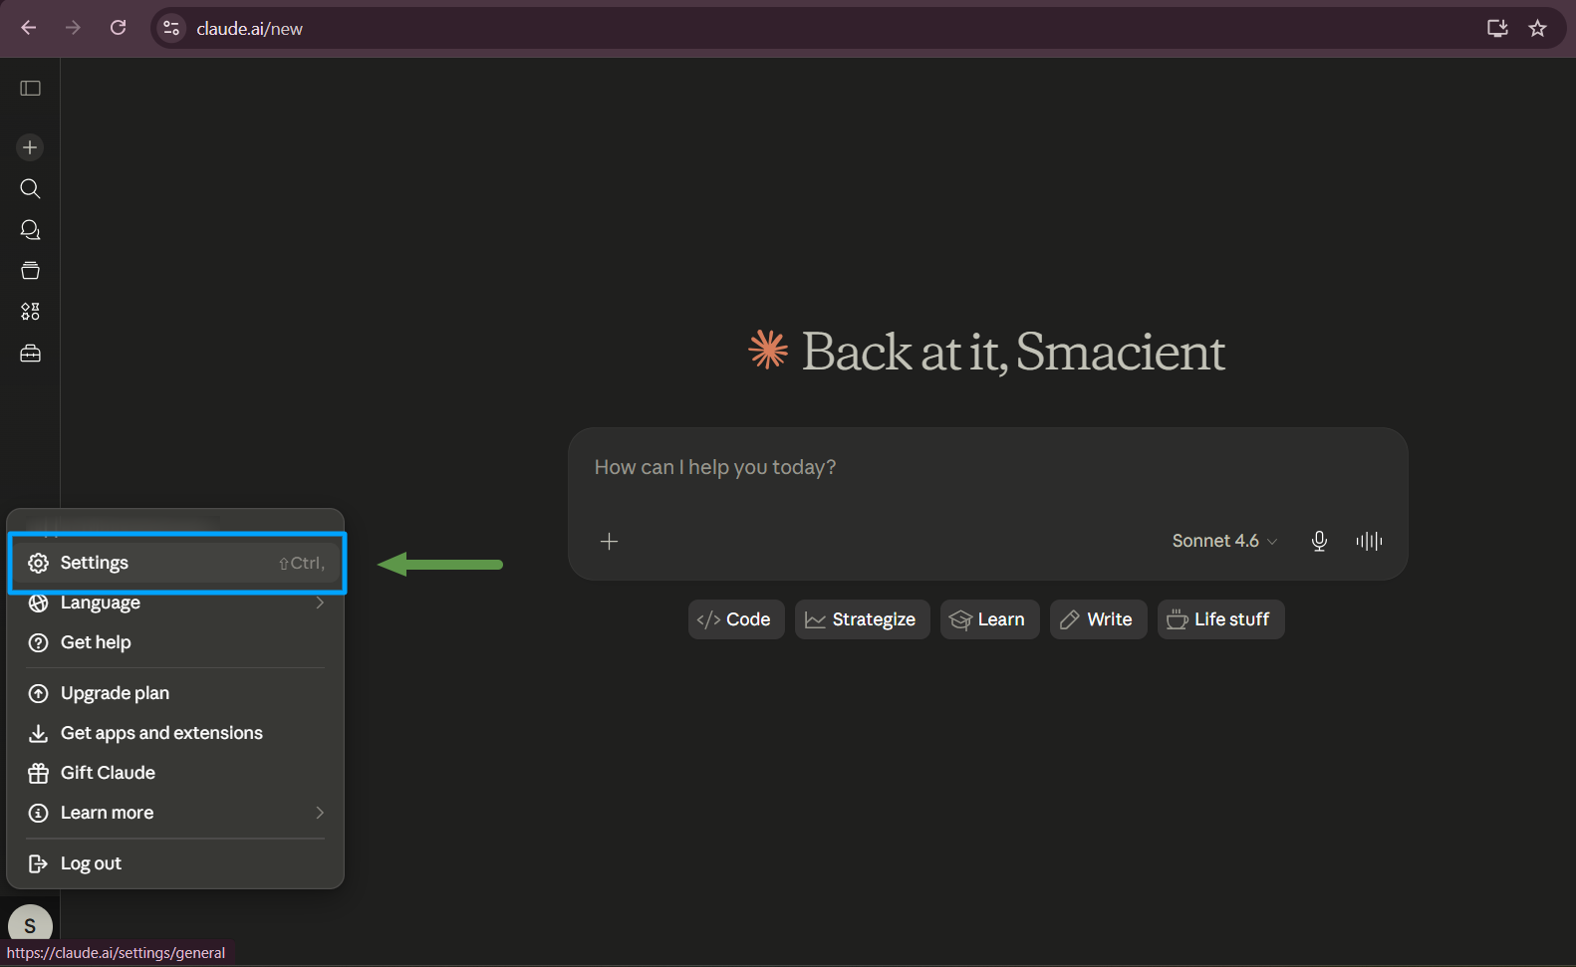Viewport: 1576px width, 967px height.
Task: Select Get help menu item
Action: pos(176,642)
